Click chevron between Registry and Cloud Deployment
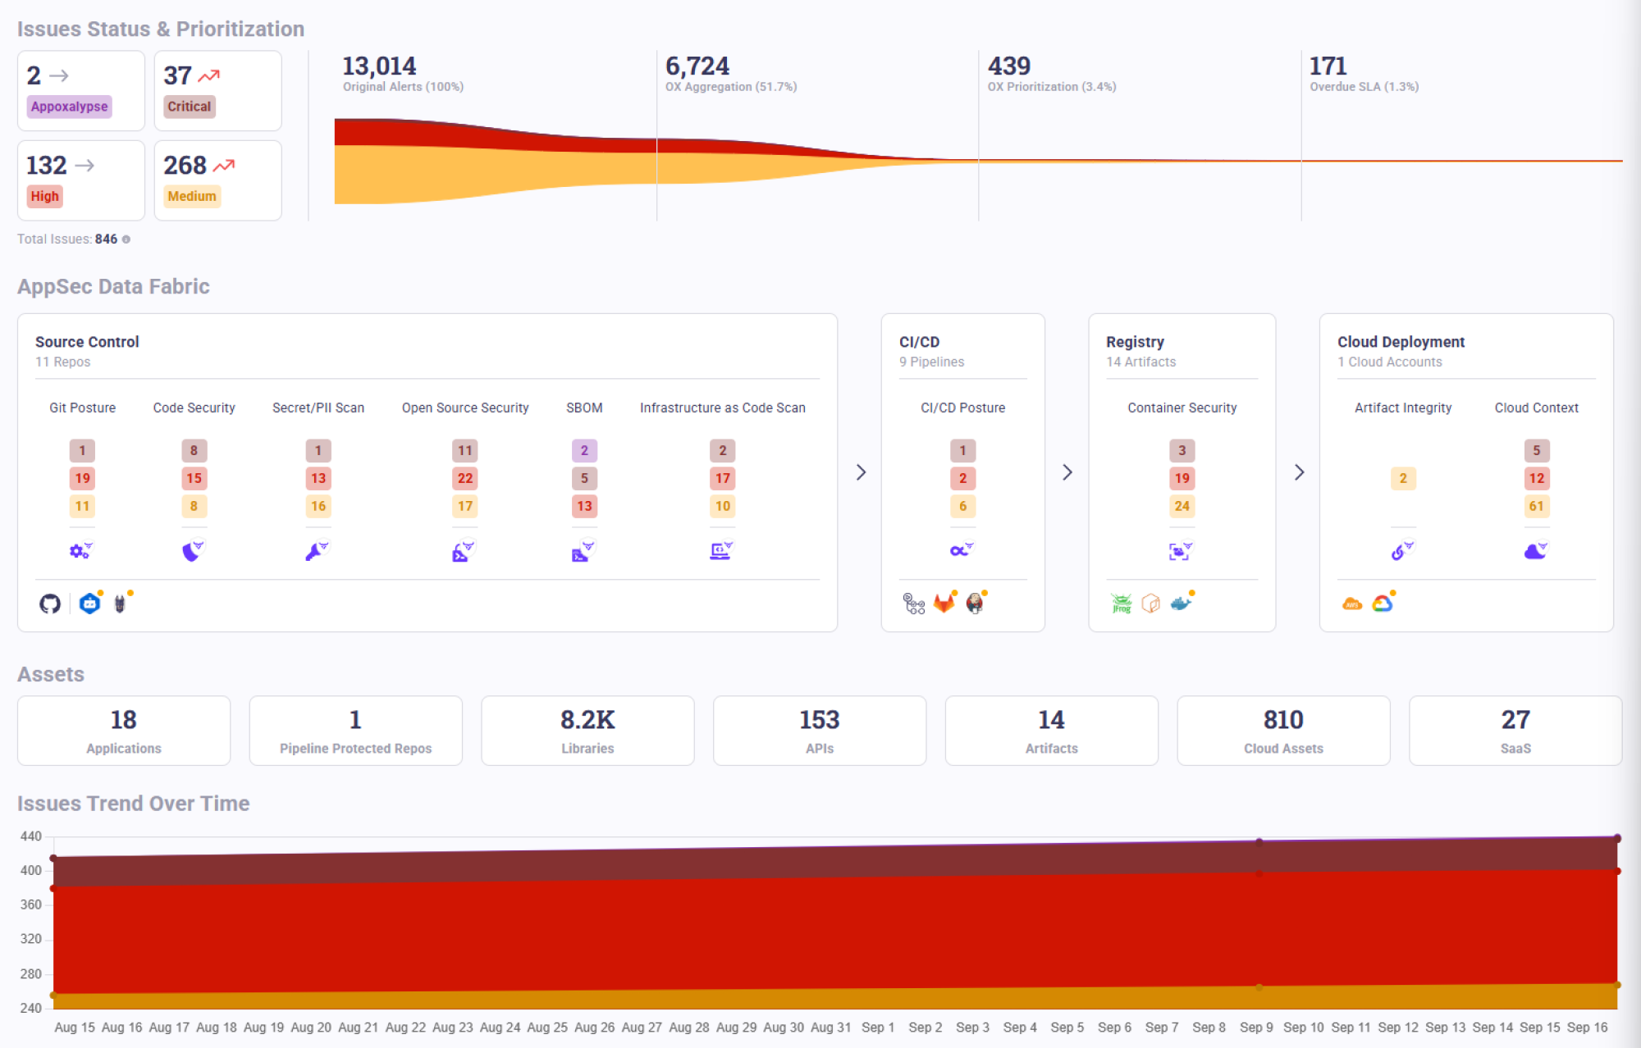 click(x=1299, y=472)
